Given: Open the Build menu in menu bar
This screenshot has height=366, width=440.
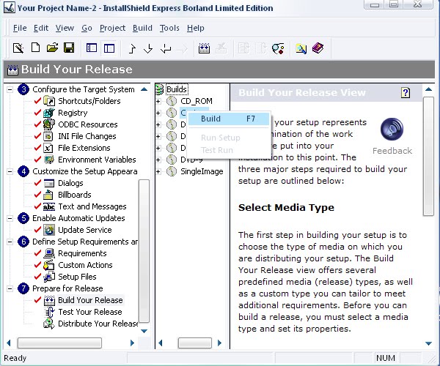Looking at the screenshot, I should click(142, 28).
